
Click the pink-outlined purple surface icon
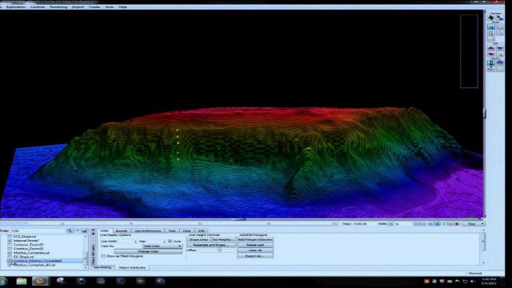coord(491,54)
